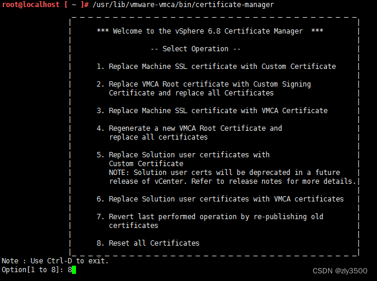Click the 'Note : Use Ctrl-D to exit.' line
This screenshot has width=377, height=281.
(x=55, y=261)
